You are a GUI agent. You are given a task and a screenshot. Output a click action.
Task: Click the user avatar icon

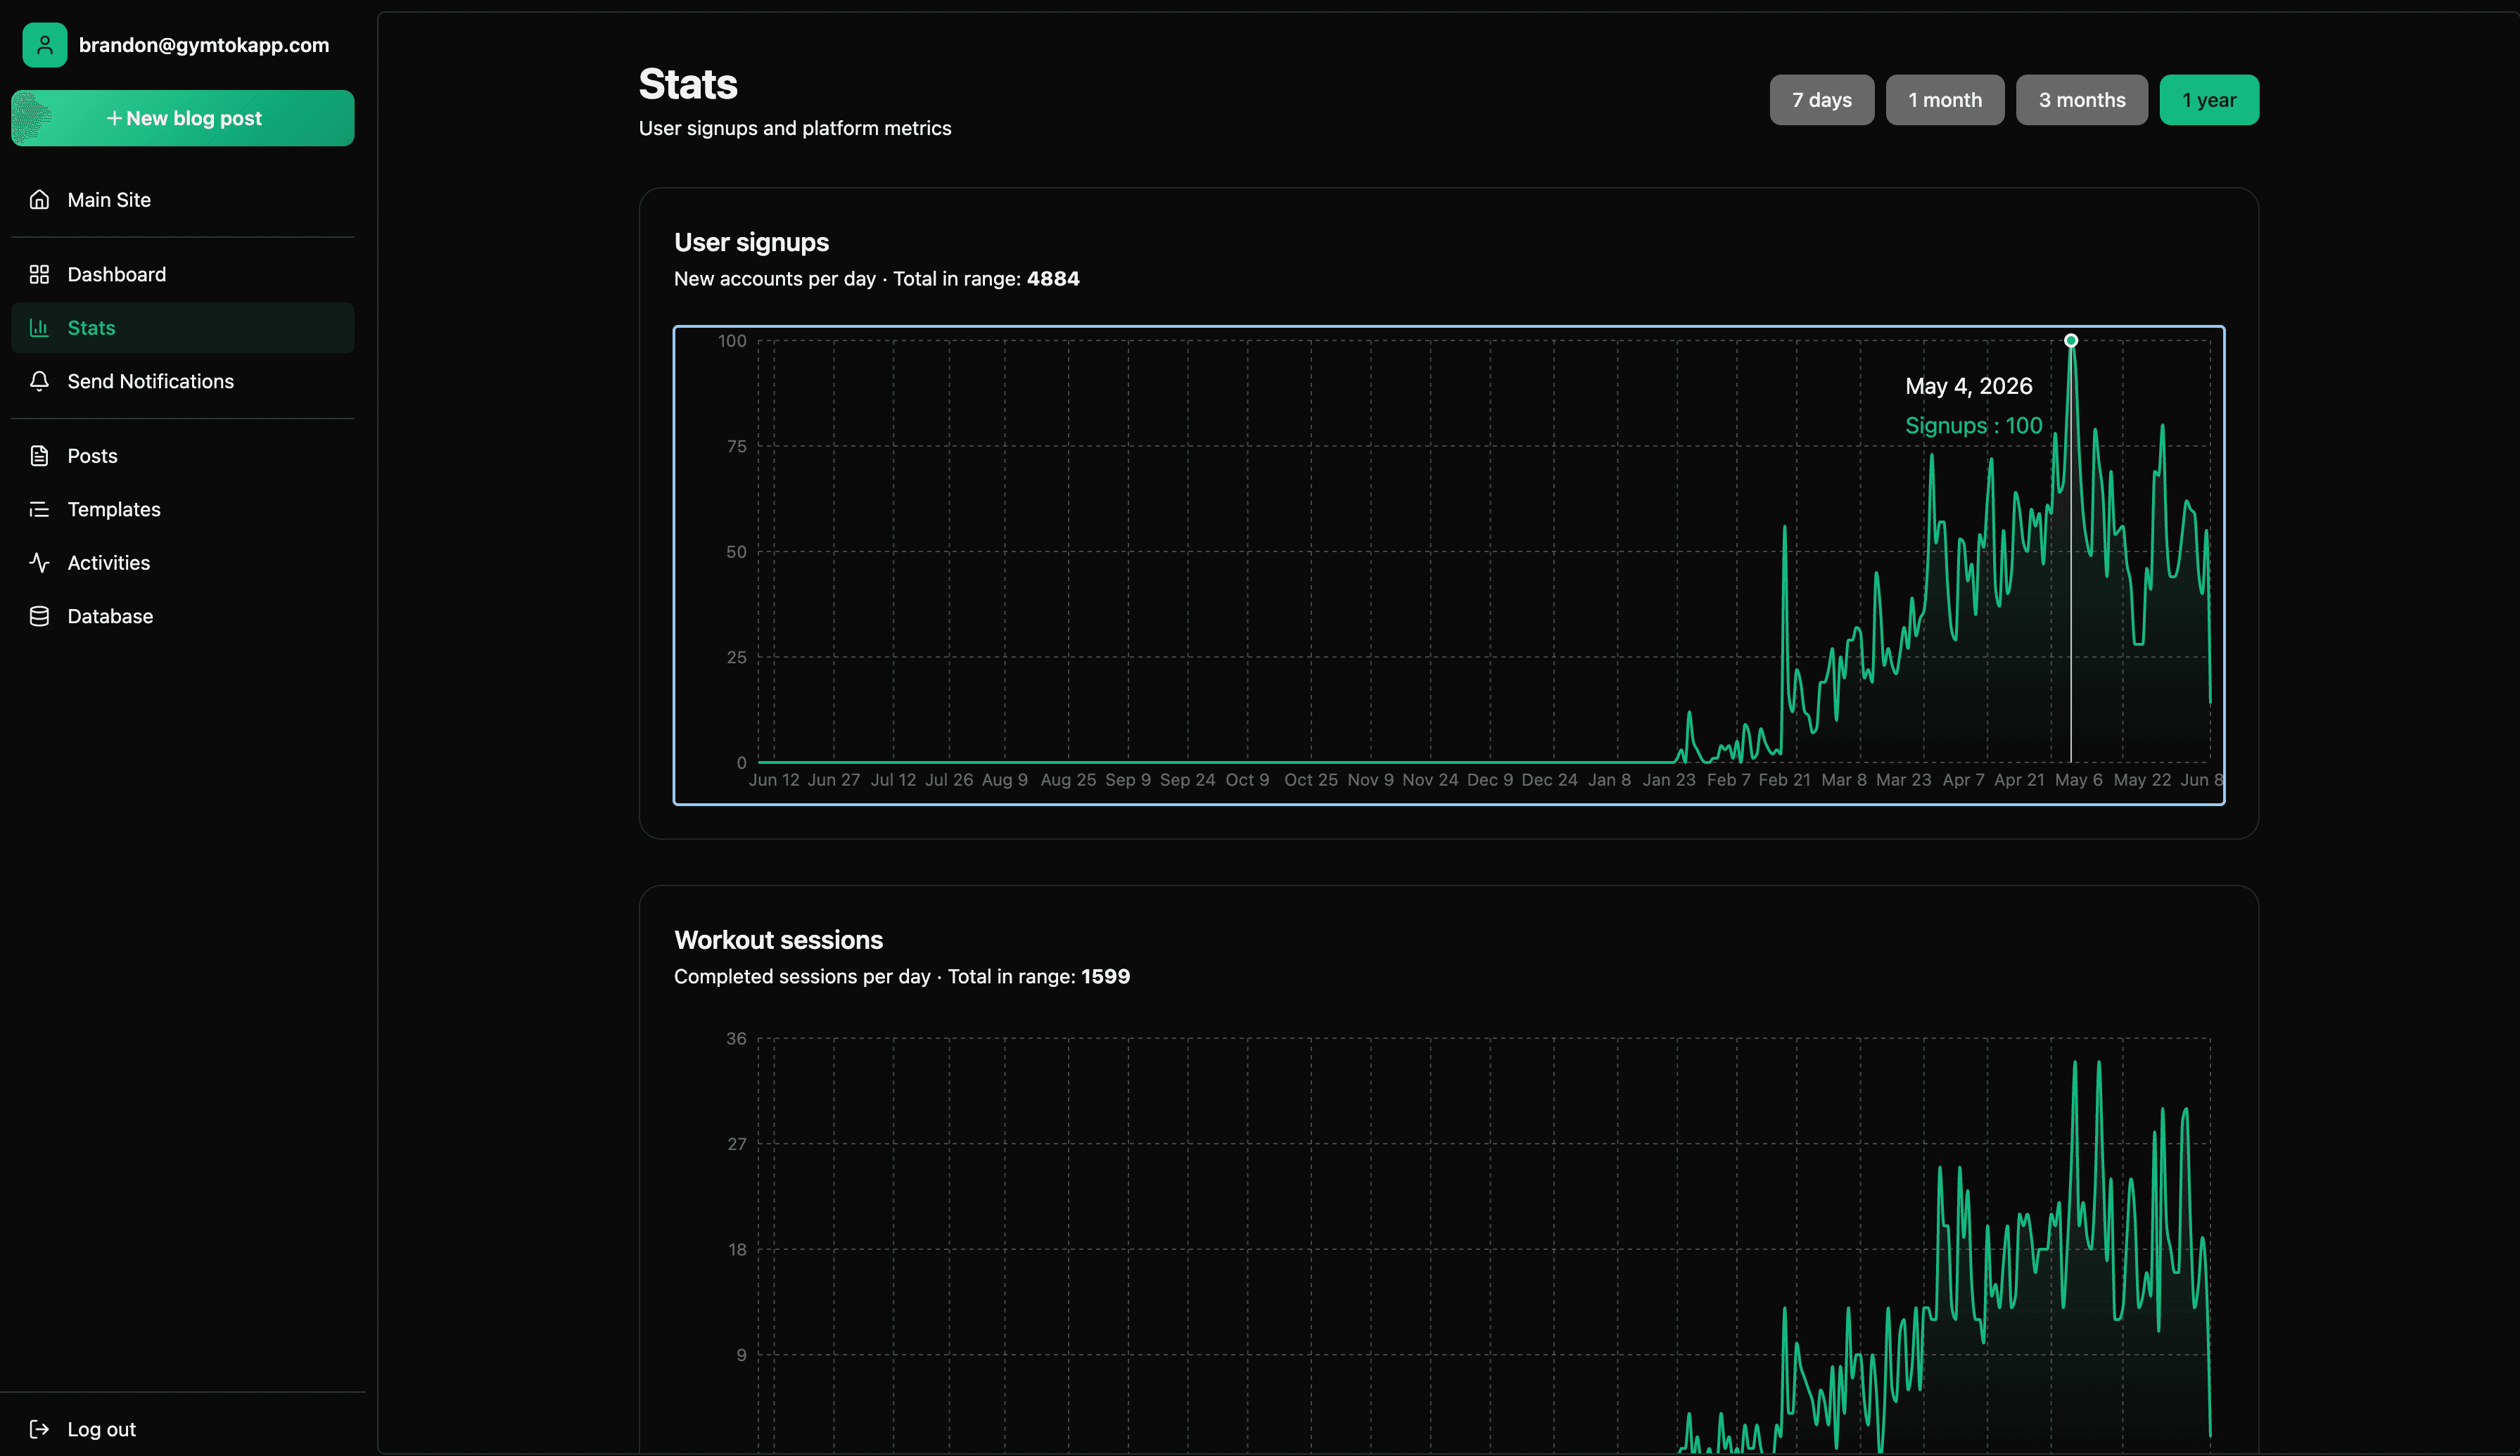click(x=45, y=45)
